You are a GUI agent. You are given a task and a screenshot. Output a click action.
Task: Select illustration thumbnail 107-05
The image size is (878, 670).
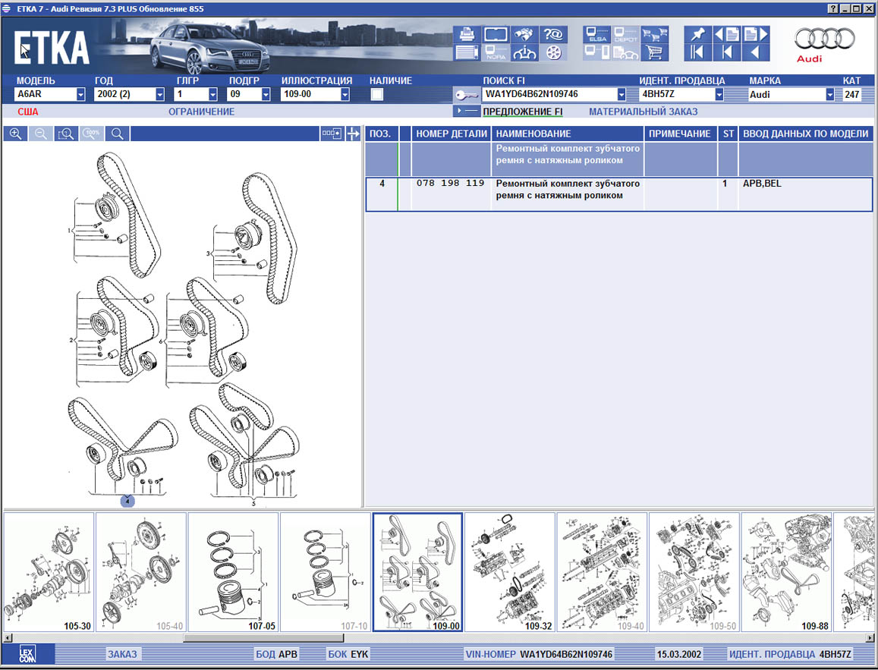pos(233,571)
